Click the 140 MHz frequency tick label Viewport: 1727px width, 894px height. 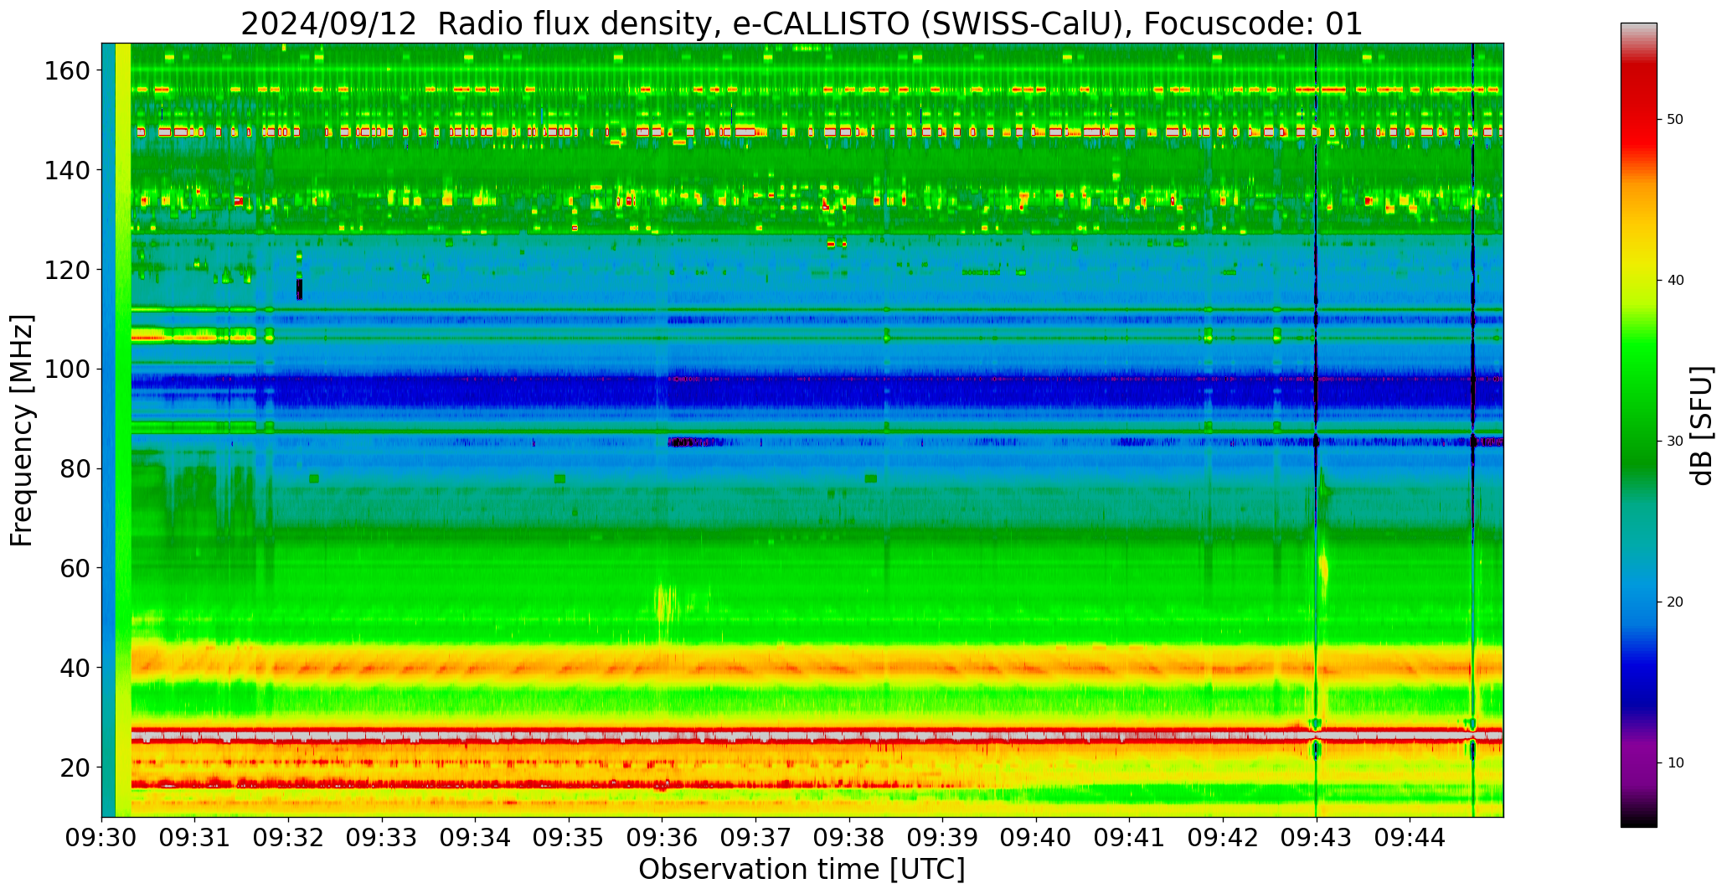[x=67, y=171]
